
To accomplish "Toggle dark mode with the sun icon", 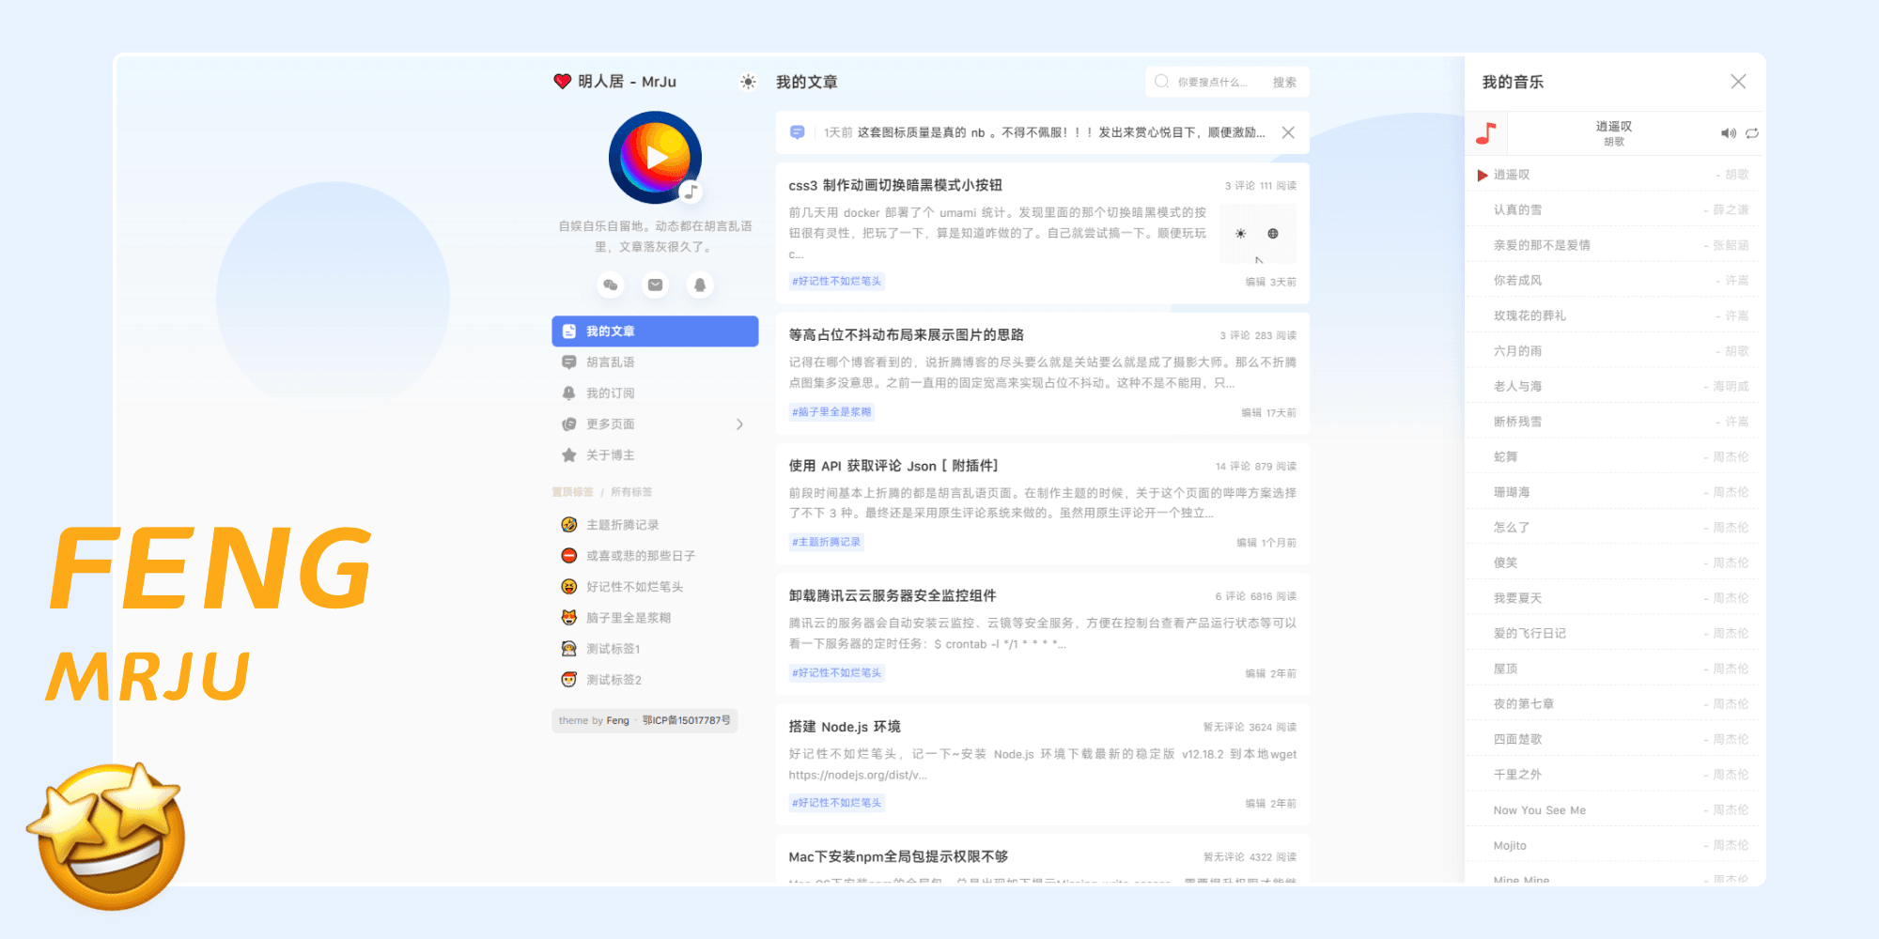I will [748, 82].
